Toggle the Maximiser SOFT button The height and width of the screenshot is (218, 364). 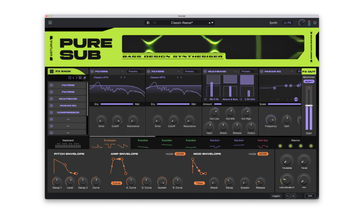tap(309, 81)
